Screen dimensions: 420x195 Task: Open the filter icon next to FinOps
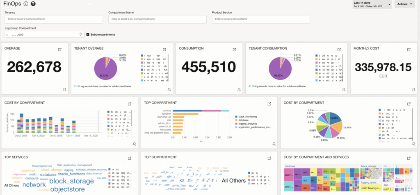tap(33, 4)
